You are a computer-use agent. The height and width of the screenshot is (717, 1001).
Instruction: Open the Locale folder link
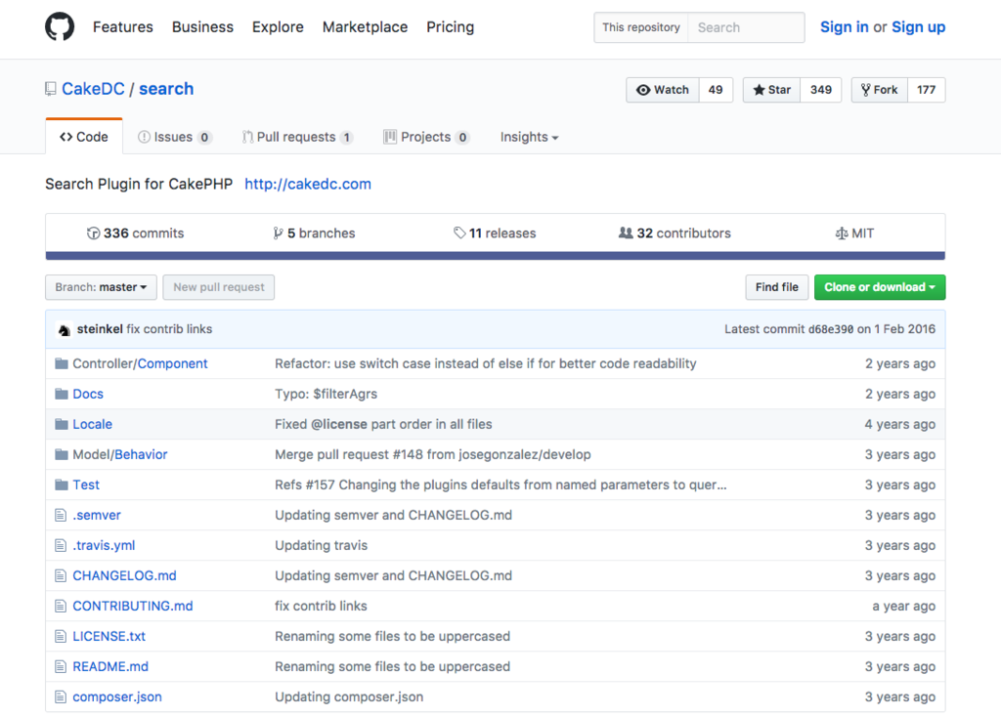(93, 424)
